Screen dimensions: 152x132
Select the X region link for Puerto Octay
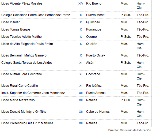(81, 55)
